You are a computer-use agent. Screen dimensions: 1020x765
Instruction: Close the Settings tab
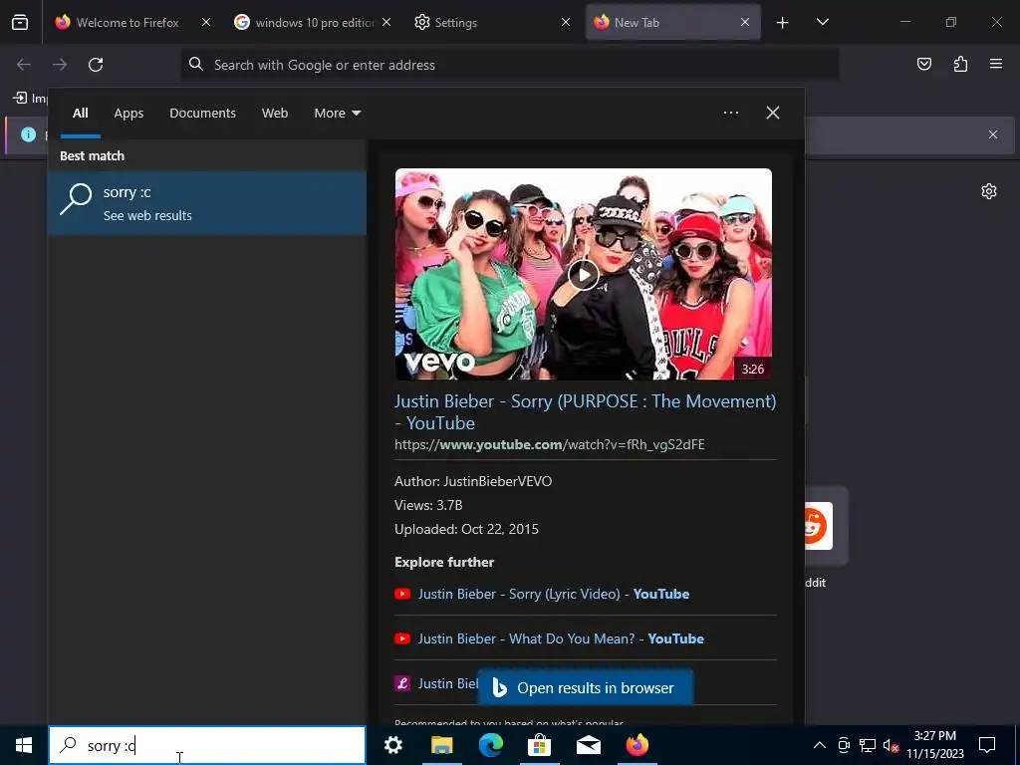[x=566, y=22]
